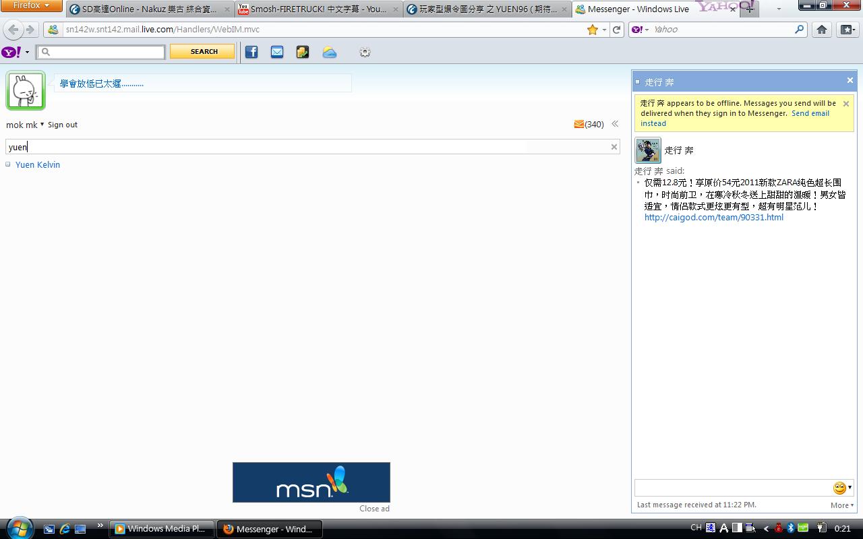Screen dimensions: 863x539
Task: Open the mail envelope icon in Yahoo toolbar
Action: [277, 52]
